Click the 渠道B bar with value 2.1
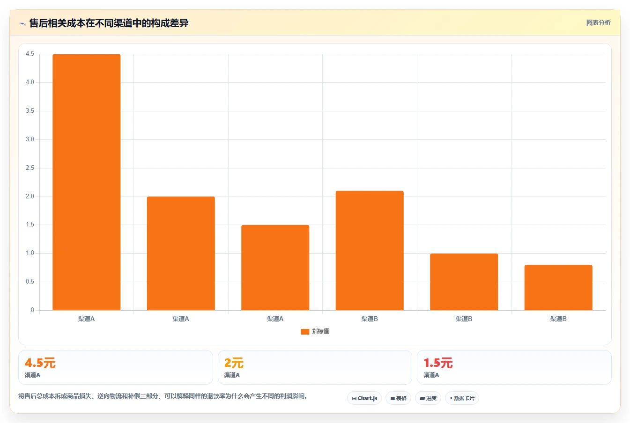Image resolution: width=630 pixels, height=423 pixels. click(x=370, y=250)
